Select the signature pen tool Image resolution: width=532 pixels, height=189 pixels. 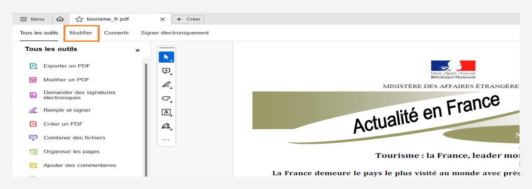166,126
